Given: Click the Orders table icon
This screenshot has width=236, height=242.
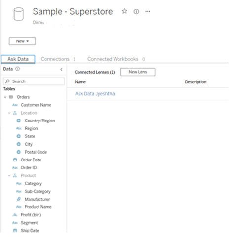Looking at the screenshot, I should (x=11, y=97).
